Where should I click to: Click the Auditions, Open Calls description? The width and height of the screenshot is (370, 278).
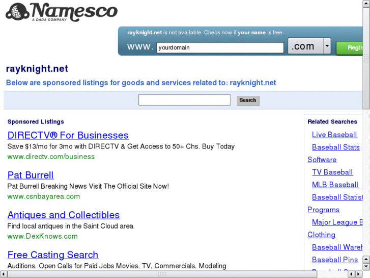117,266
